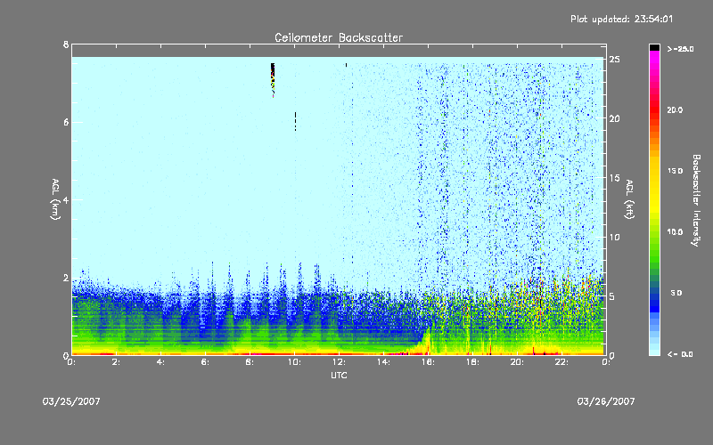Click the black dashed mark near 10 UTC at 6 km
713x445 pixels.
295,121
